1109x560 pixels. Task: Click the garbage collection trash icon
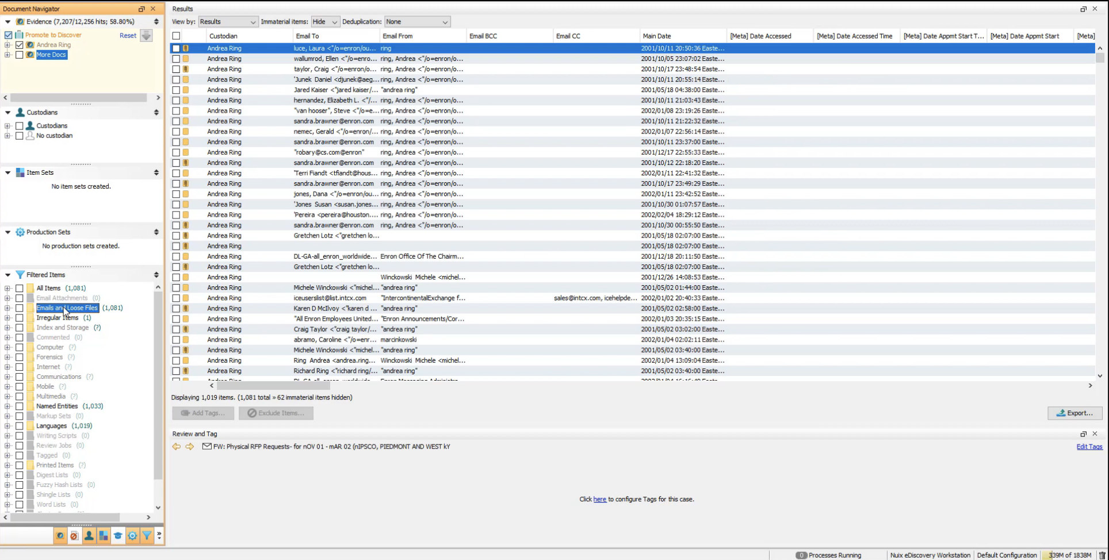[1102, 555]
